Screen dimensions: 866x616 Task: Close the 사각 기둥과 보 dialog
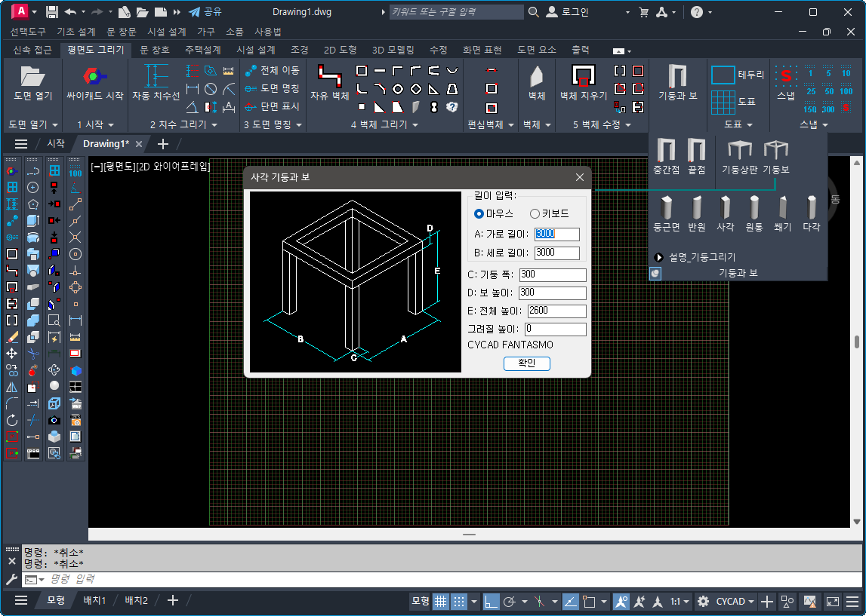[x=580, y=177]
